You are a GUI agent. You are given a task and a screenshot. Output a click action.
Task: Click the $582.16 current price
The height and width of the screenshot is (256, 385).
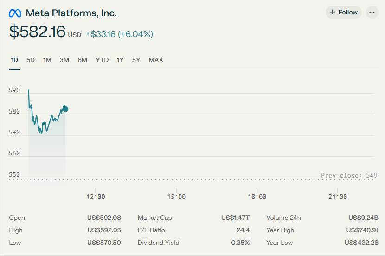pyautogui.click(x=37, y=32)
